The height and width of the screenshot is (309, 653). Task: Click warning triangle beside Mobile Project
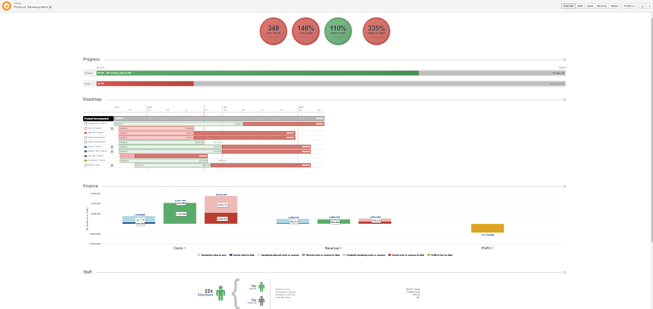tap(112, 165)
